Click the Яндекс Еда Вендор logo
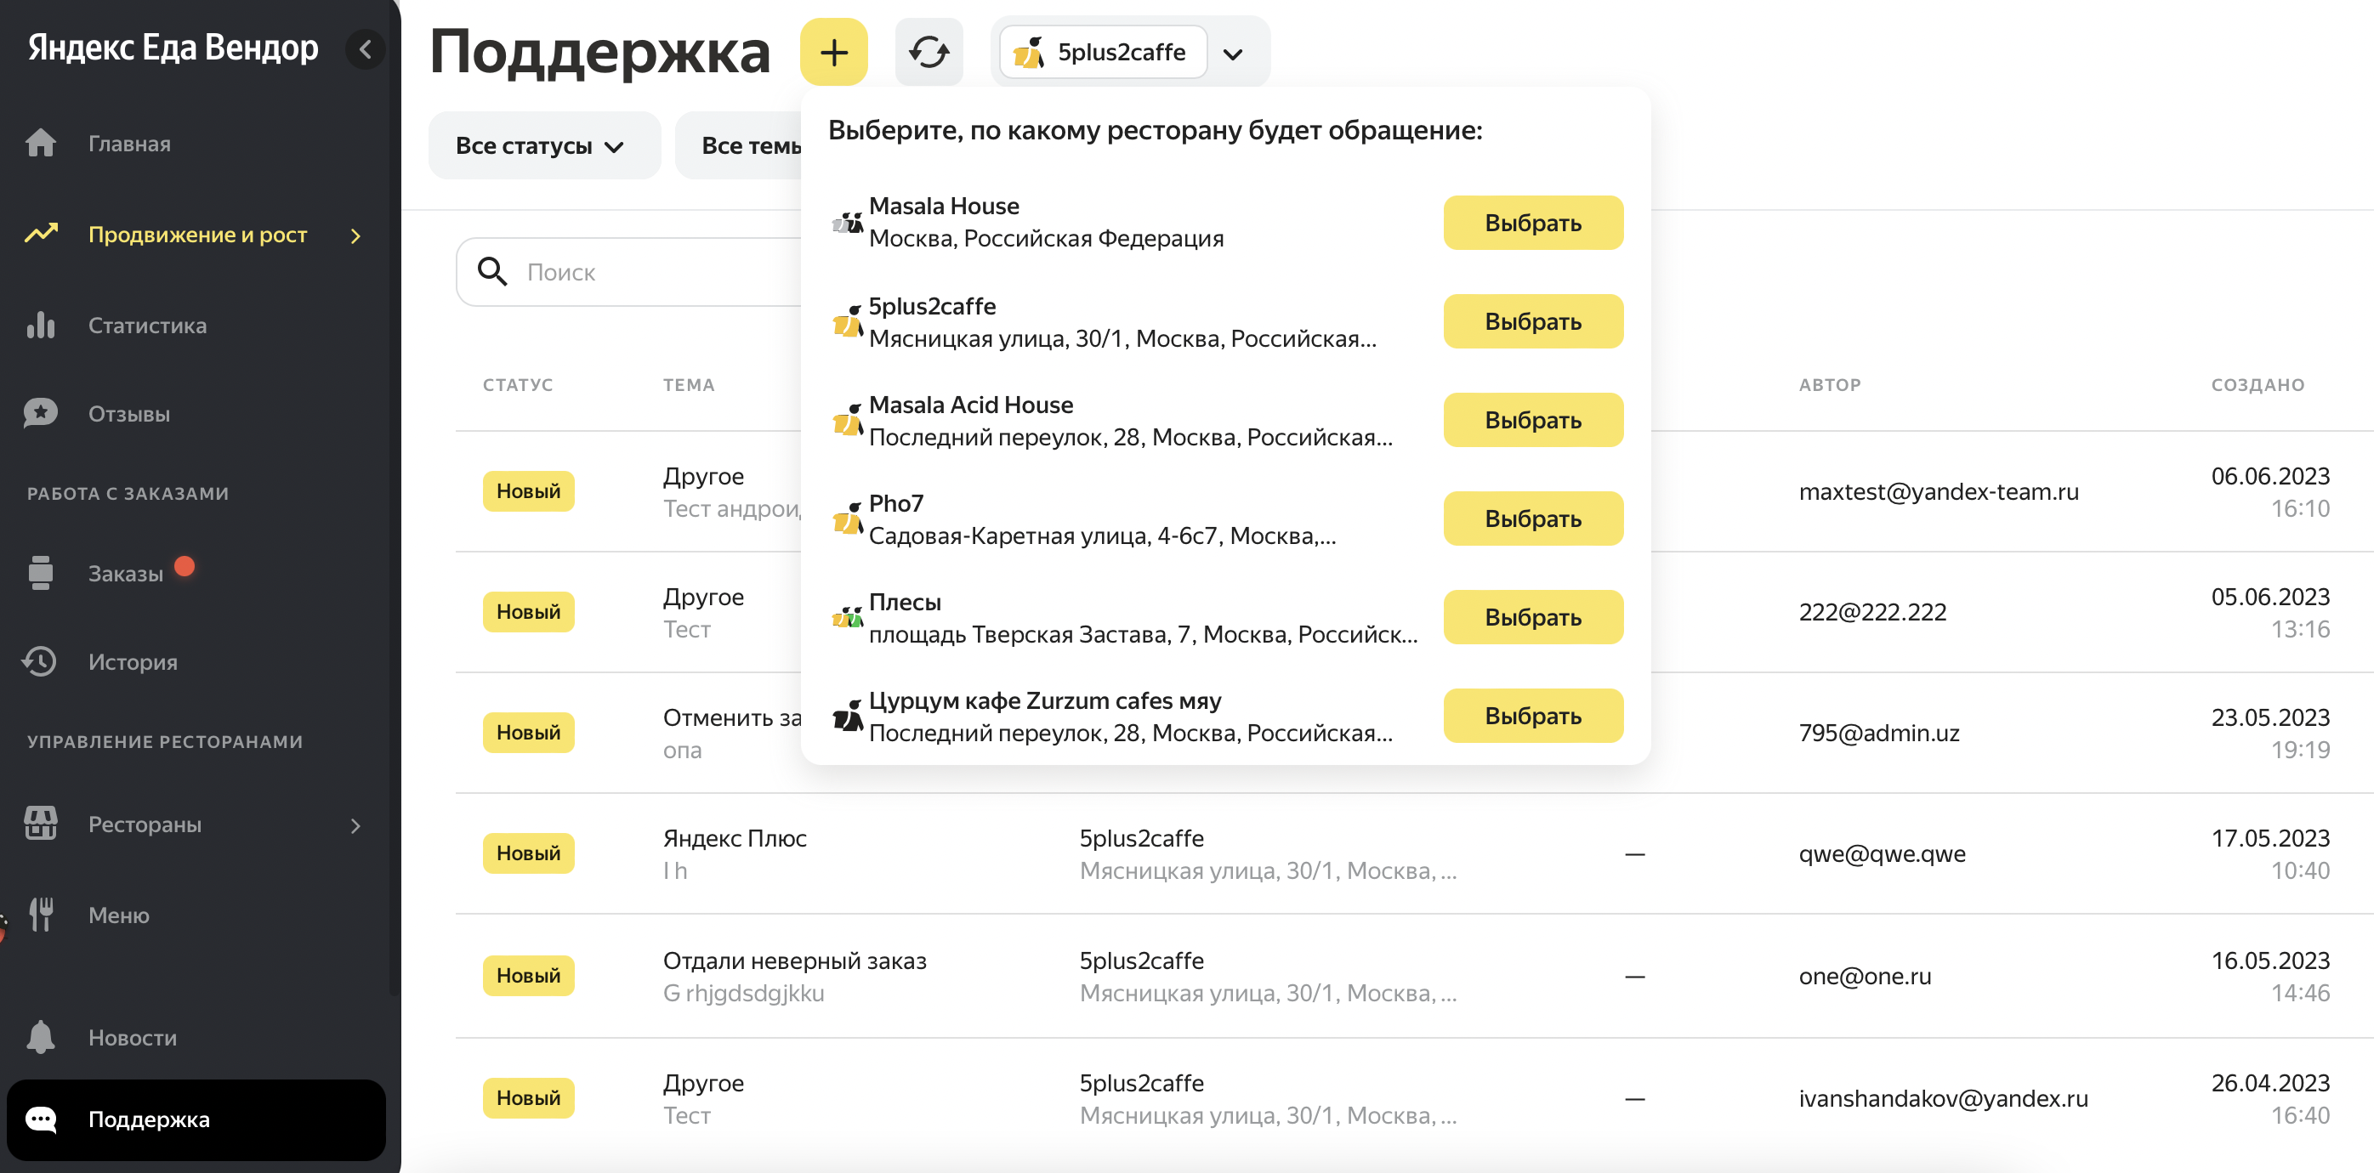 tap(173, 47)
